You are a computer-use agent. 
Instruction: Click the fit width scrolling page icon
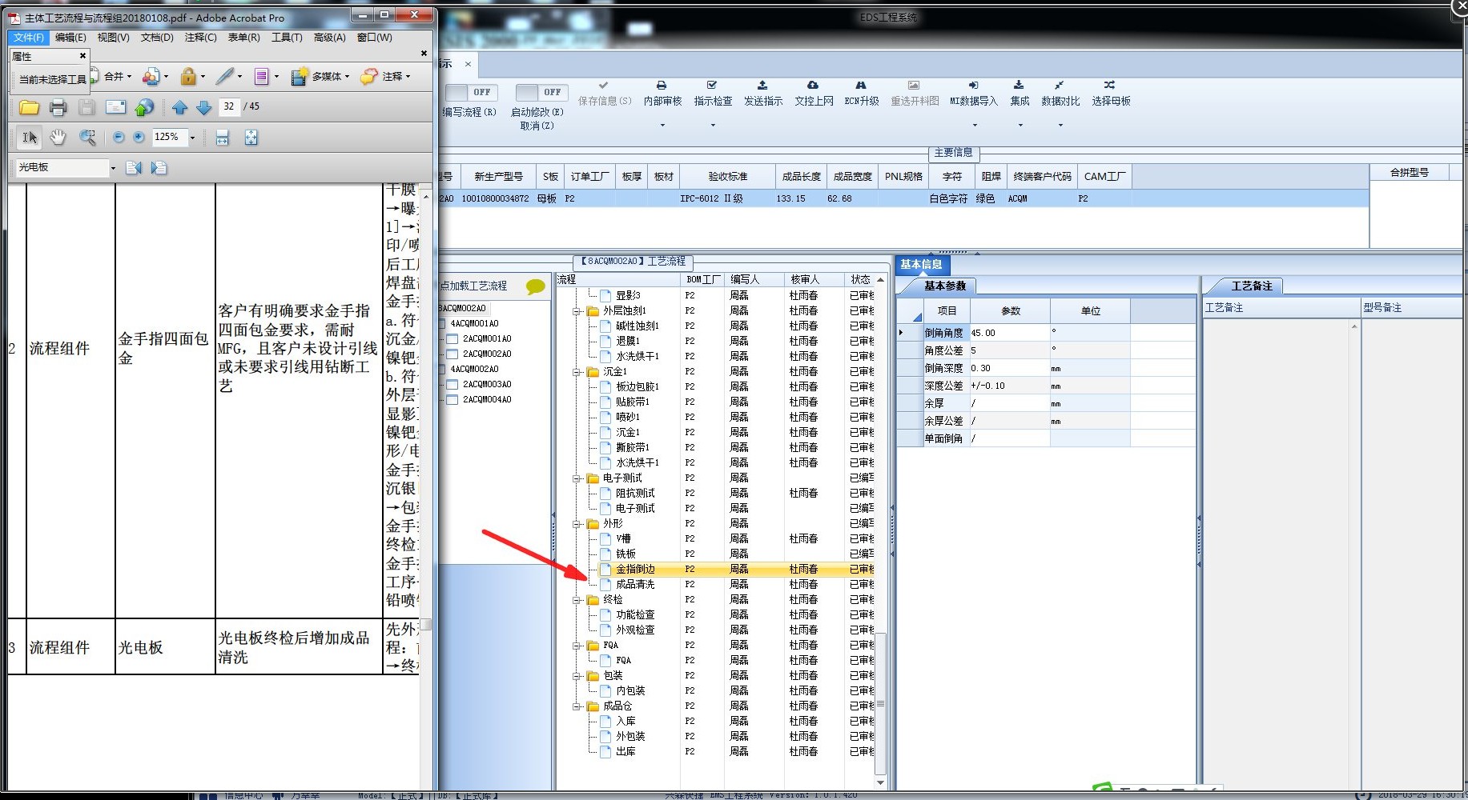coord(223,138)
